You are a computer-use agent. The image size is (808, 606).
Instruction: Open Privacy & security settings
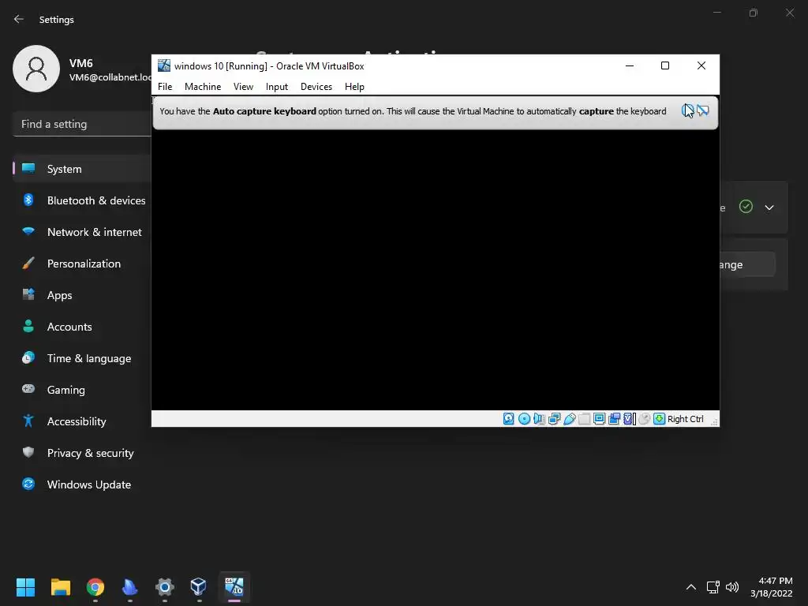(x=82, y=453)
